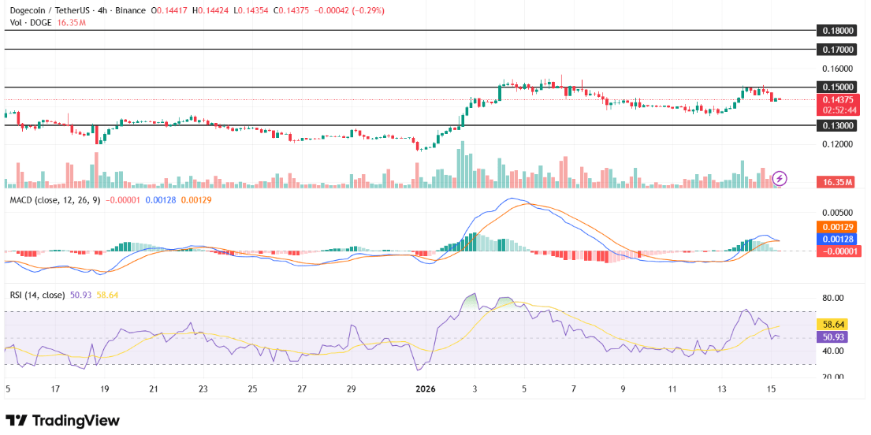Click the purple lightning bolt icon
Image resolution: width=871 pixels, height=435 pixels.
pyautogui.click(x=780, y=177)
